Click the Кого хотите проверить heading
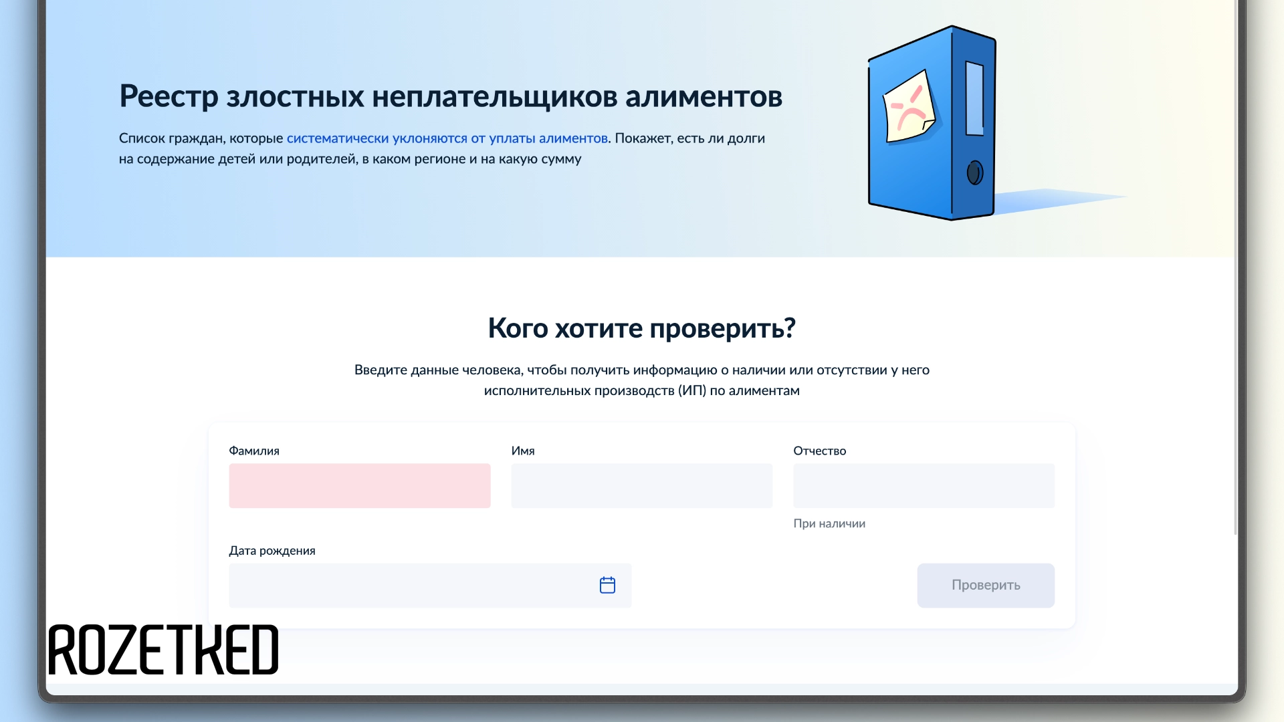This screenshot has width=1284, height=722. pos(641,328)
